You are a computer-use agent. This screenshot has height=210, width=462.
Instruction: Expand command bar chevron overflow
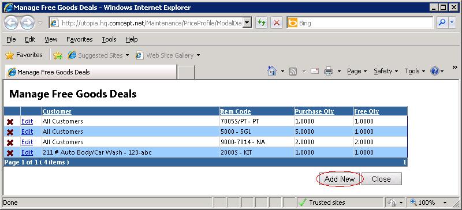pyautogui.click(x=454, y=67)
